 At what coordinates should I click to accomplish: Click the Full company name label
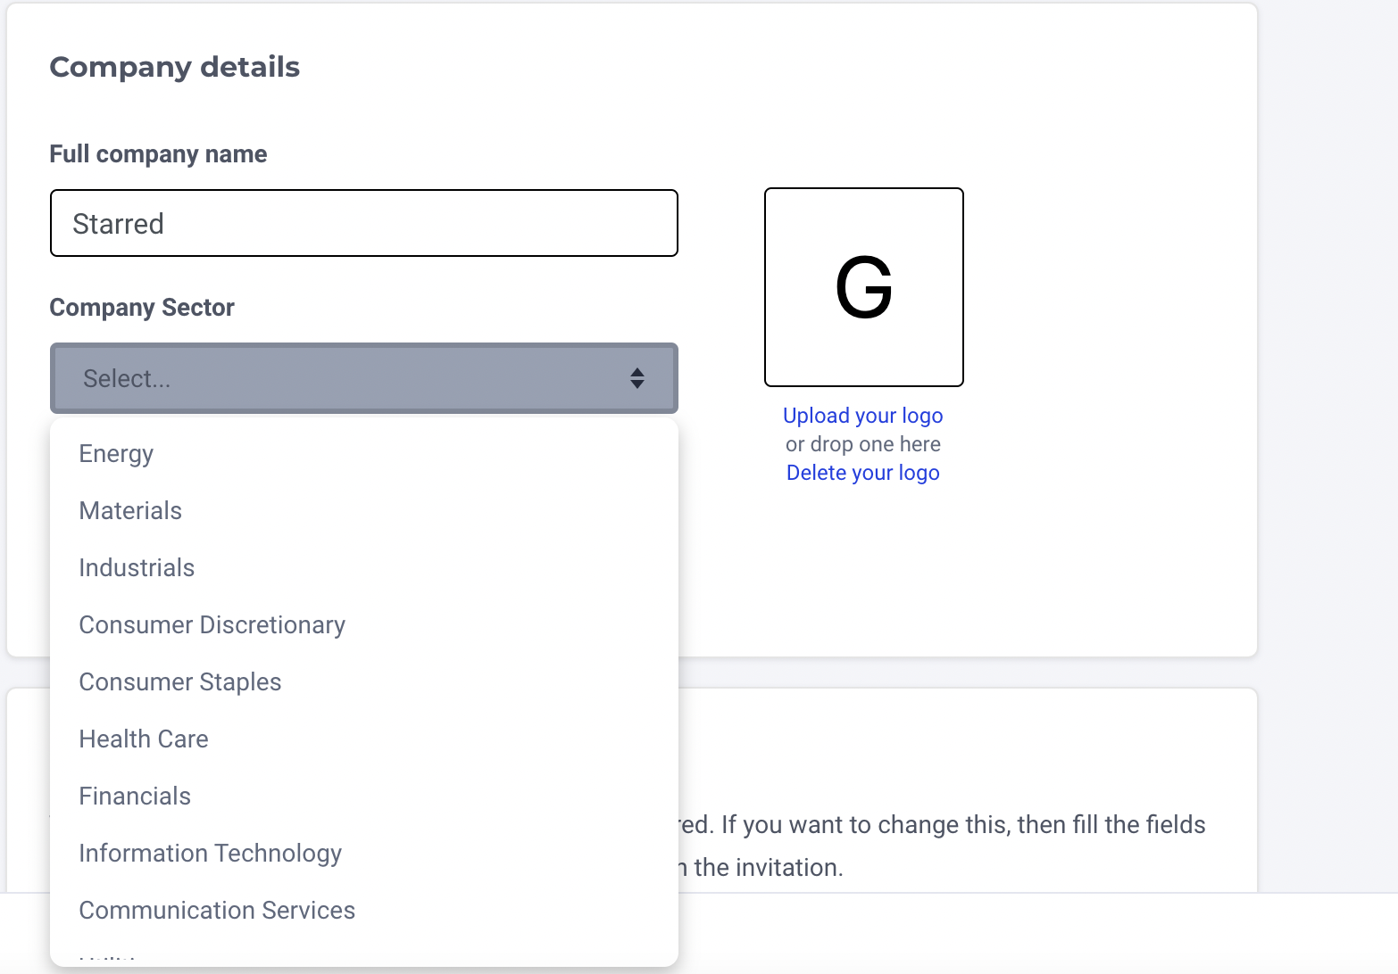(x=158, y=154)
